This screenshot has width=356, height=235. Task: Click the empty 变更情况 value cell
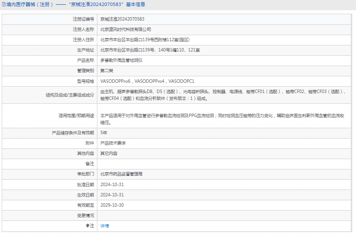coord(225,215)
